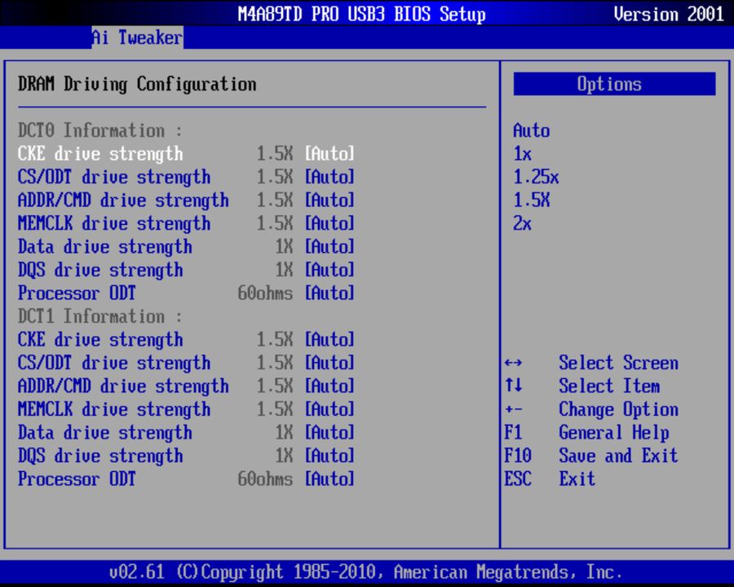
Task: Select Data drive strength under DCT0
Action: pyautogui.click(x=104, y=246)
